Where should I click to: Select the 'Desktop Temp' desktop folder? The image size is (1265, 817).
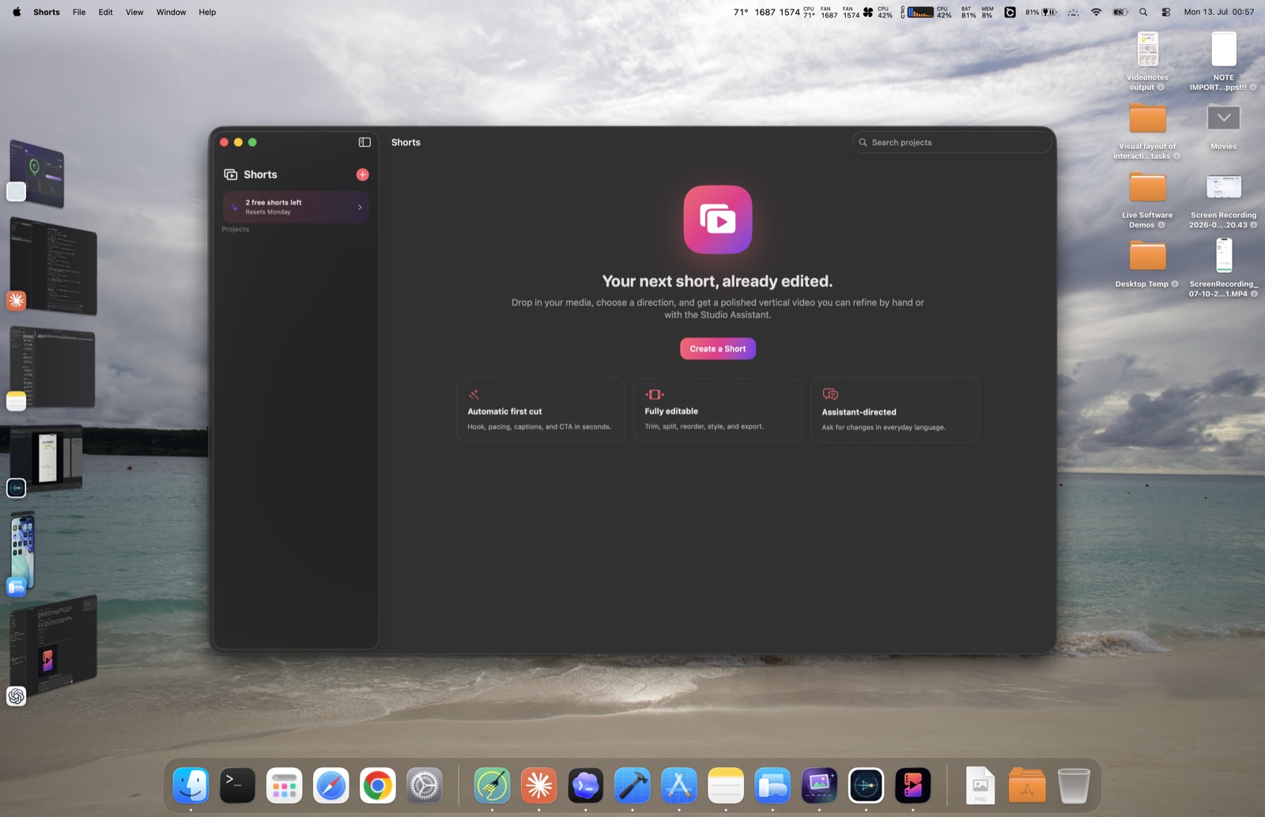[1147, 265]
